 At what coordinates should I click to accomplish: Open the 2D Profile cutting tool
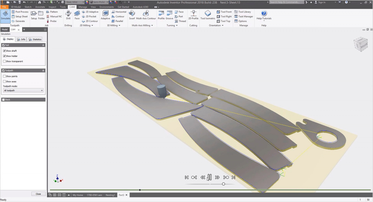pos(193,15)
